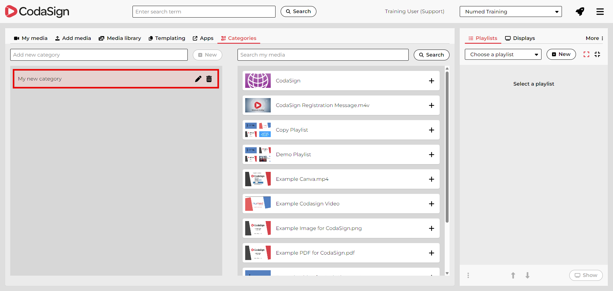Open the Numed Training account dropdown
613x291 pixels.
[511, 12]
